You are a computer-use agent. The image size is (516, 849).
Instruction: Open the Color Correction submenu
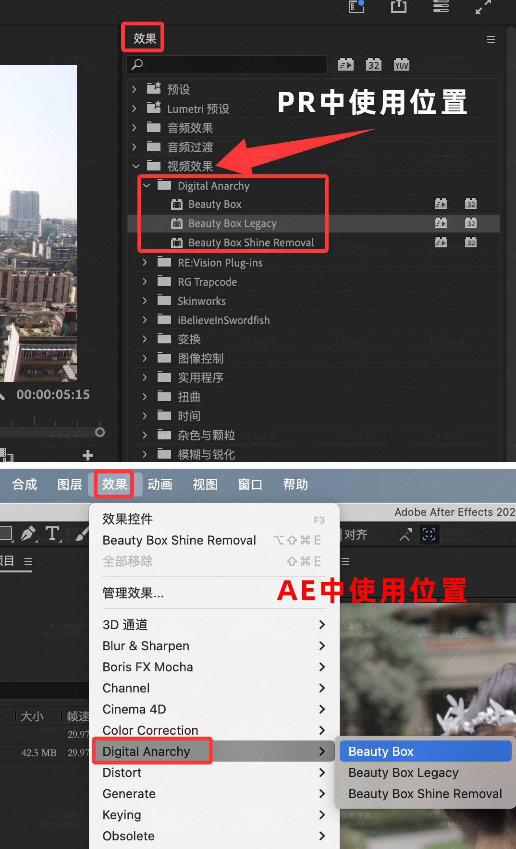coord(214,730)
